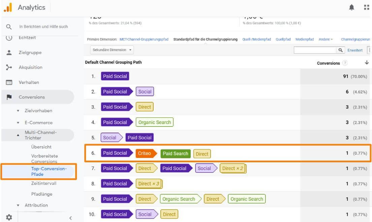Click the table search input field
The height and width of the screenshot is (222, 372).
[315, 50]
